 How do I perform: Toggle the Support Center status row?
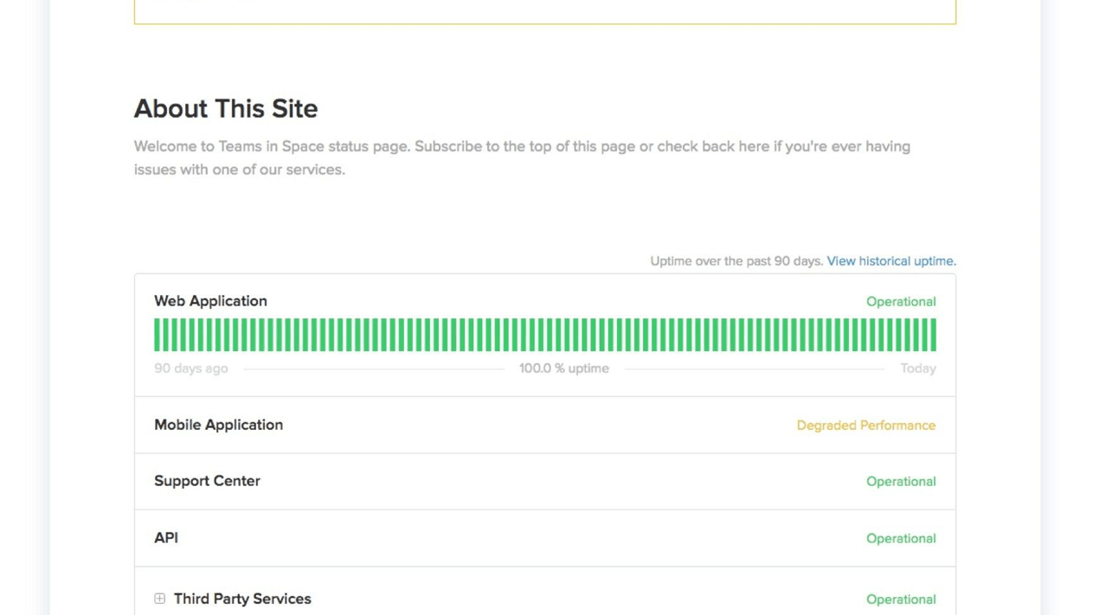point(207,481)
